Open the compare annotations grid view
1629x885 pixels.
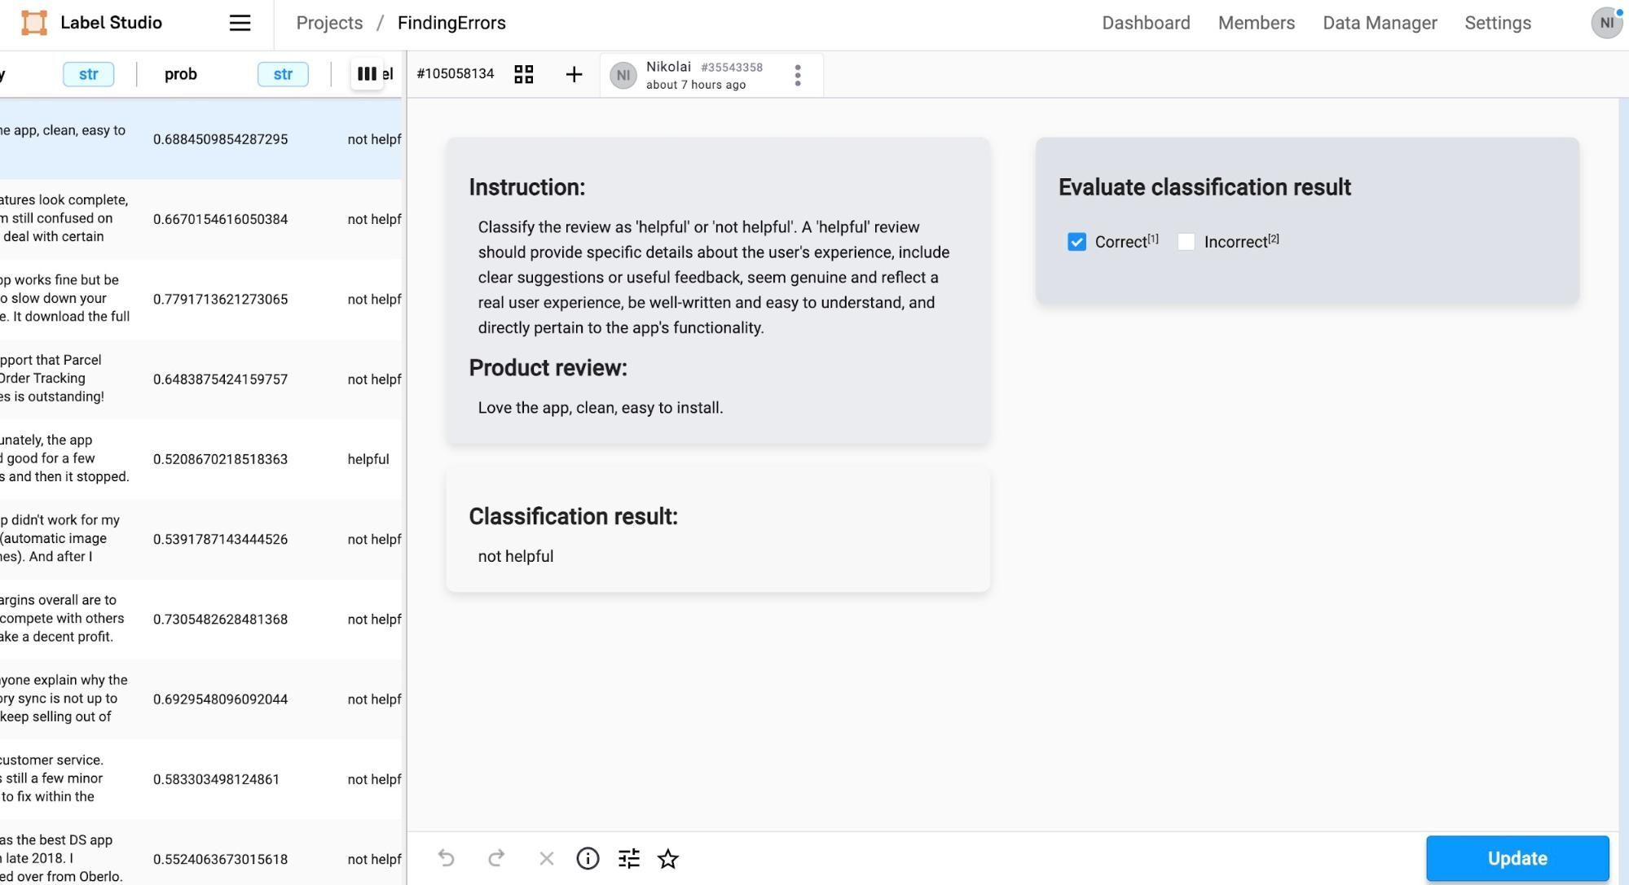point(524,74)
